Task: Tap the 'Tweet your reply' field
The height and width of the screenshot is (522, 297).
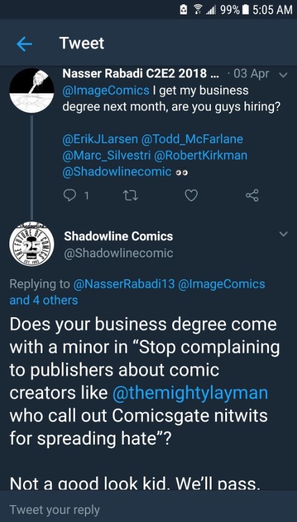Action: pos(148,510)
